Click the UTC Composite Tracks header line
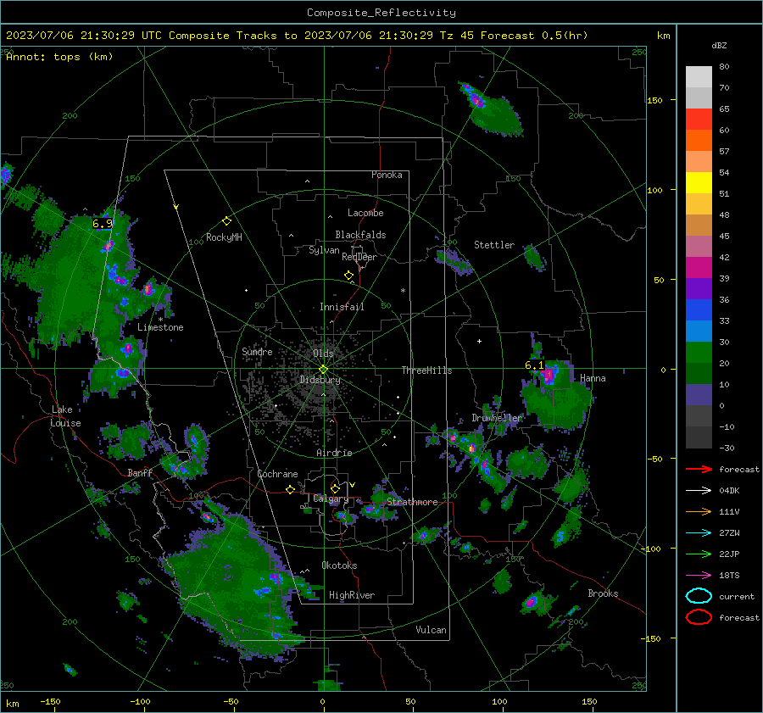This screenshot has width=763, height=713. pyautogui.click(x=297, y=36)
